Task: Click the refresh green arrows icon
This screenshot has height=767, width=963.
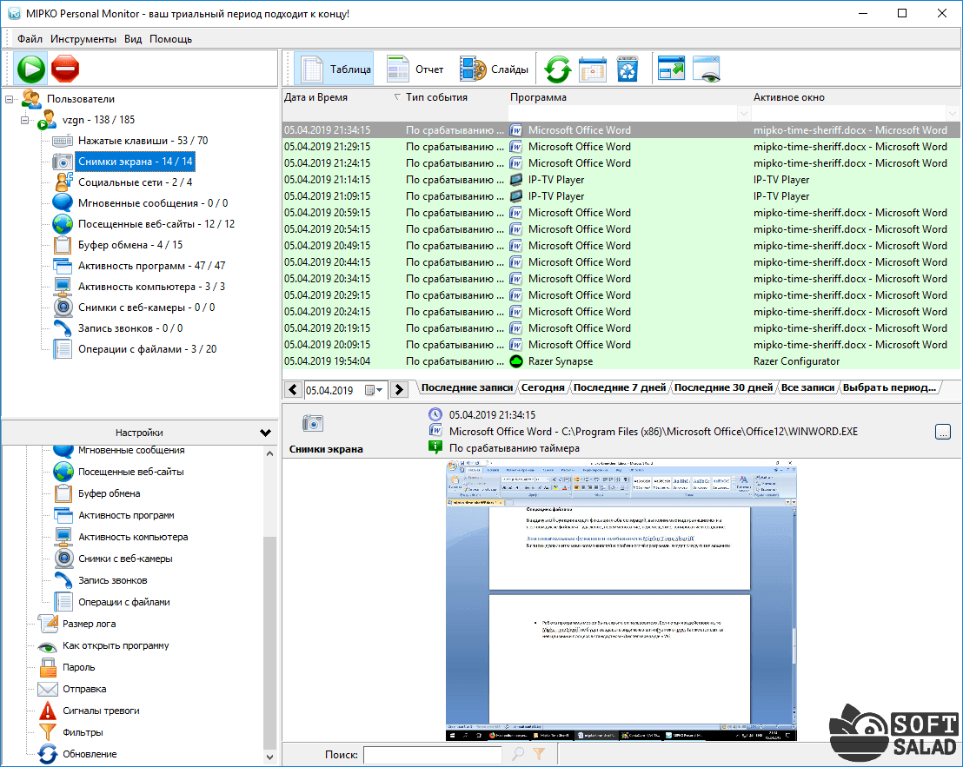Action: [x=557, y=69]
